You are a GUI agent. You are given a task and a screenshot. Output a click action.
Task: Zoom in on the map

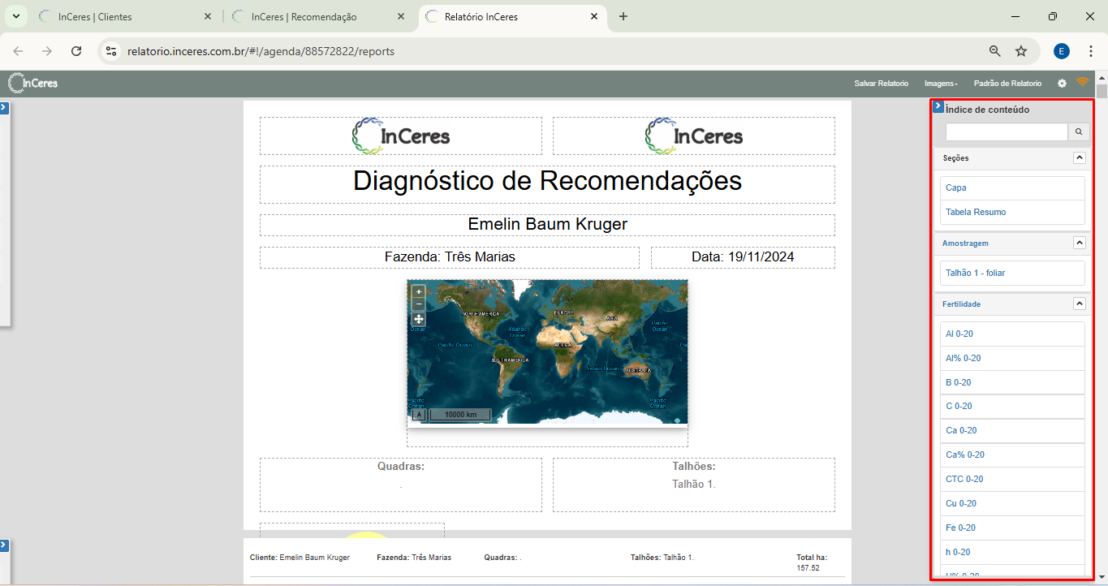point(419,291)
